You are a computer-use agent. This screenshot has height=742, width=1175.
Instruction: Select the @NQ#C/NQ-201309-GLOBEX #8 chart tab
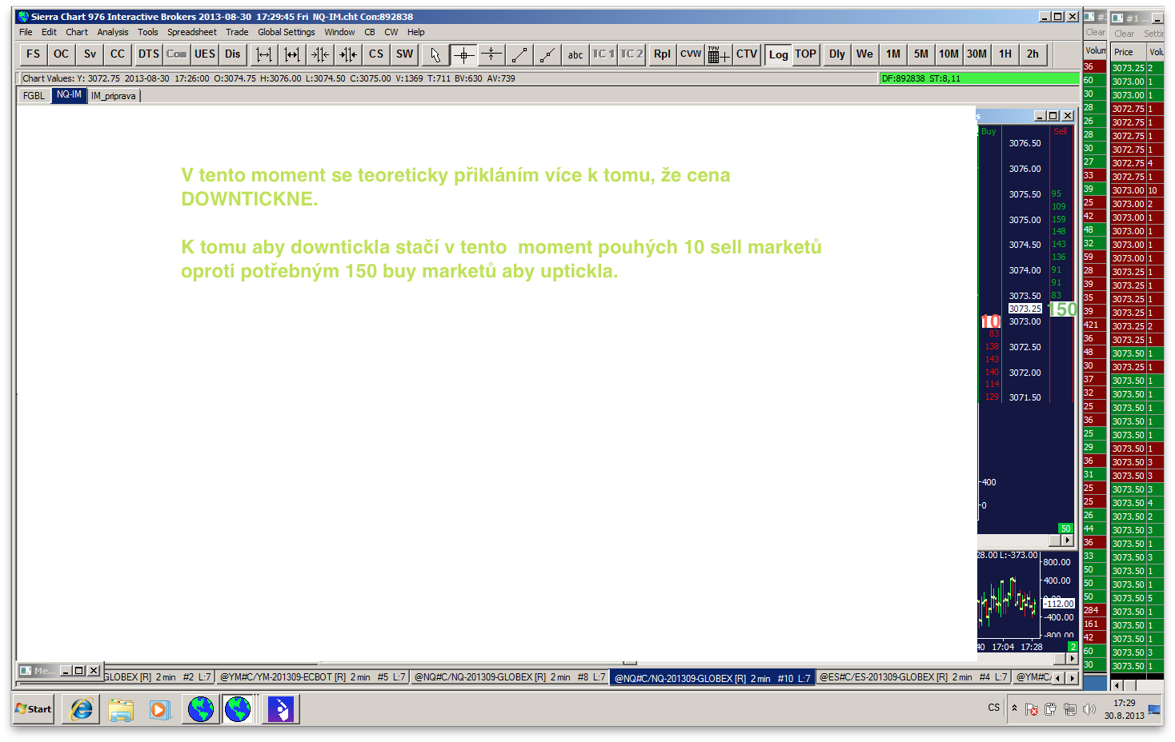[510, 677]
